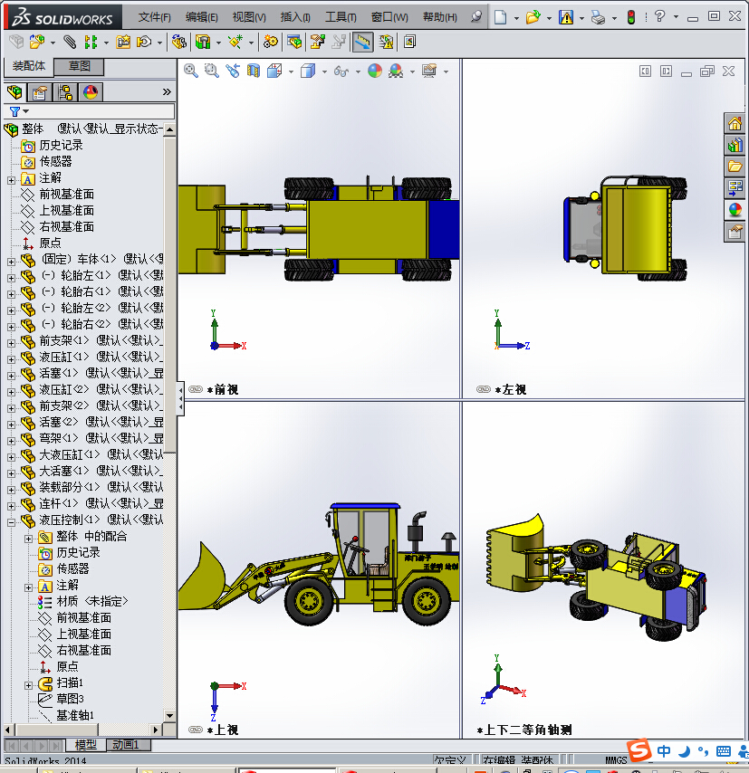Click the Rebuild traffic light icon
749x773 pixels.
[x=630, y=17]
